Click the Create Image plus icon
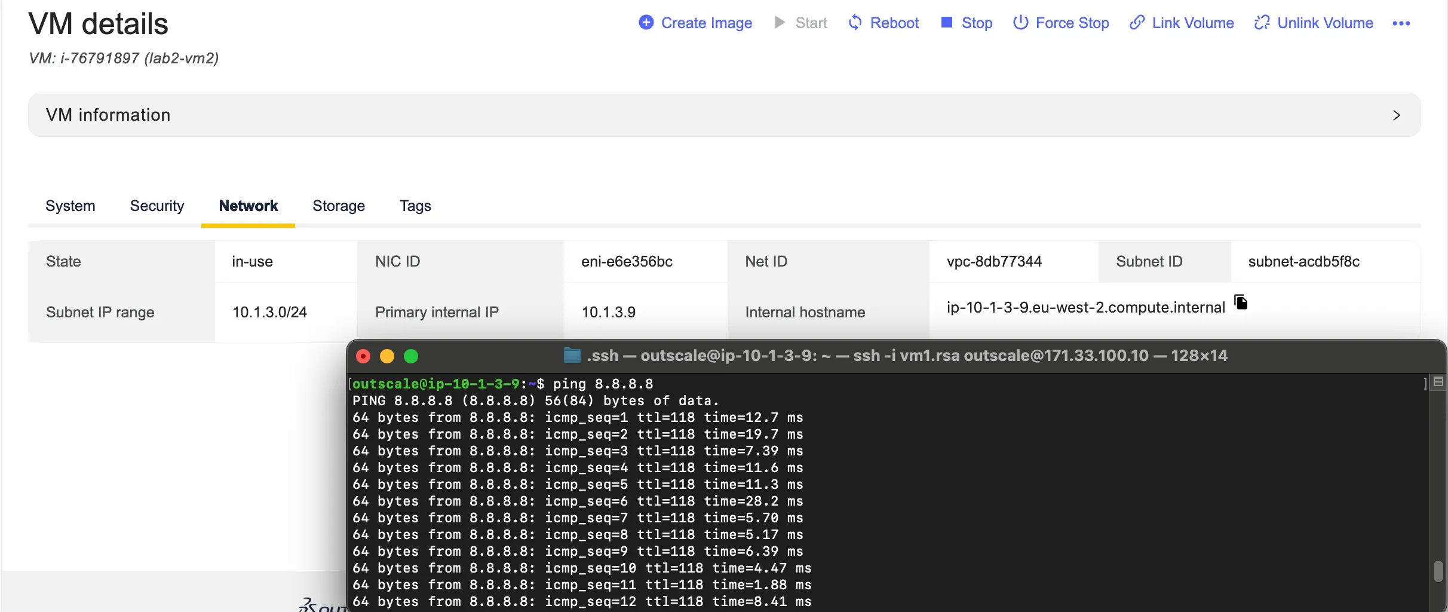Screen dimensions: 1448x612 coord(646,23)
